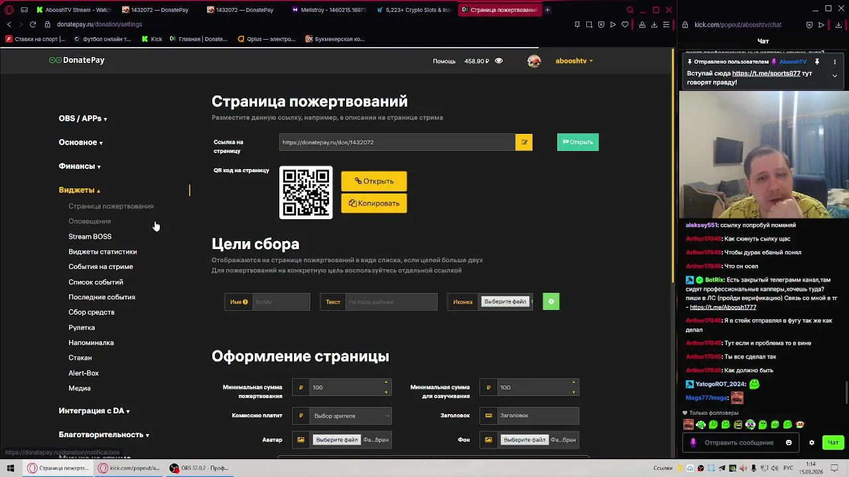Click the user avatar in header
Image resolution: width=849 pixels, height=477 pixels.
coord(534,61)
